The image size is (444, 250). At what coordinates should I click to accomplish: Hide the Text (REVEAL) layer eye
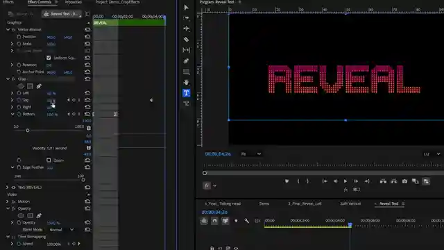(x=13, y=187)
